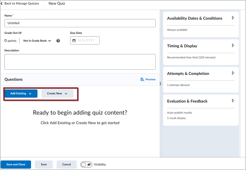
Task: Expand Evaluation & Feedback arrow icon
Action: [233, 101]
